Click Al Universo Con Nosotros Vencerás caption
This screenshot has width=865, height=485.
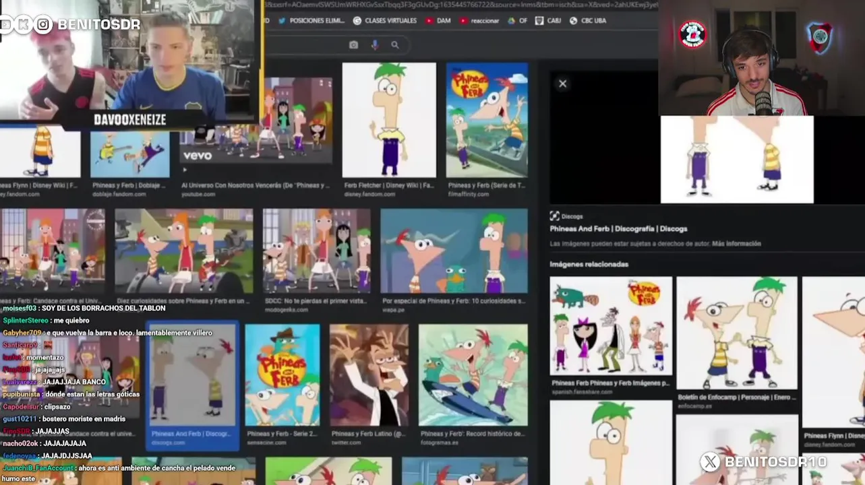(x=256, y=185)
